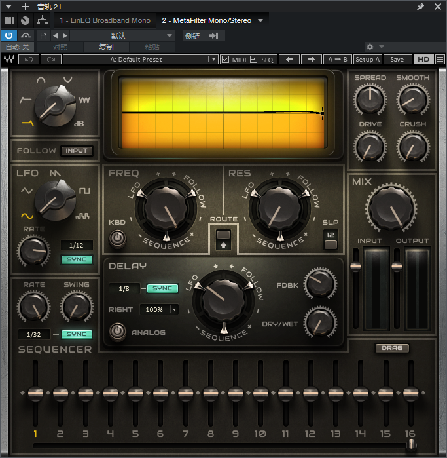Click the 侧链 sidechain button
The width and height of the screenshot is (447, 458).
192,36
